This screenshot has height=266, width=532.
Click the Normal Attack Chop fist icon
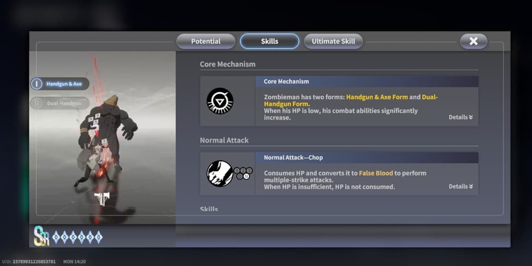click(220, 173)
